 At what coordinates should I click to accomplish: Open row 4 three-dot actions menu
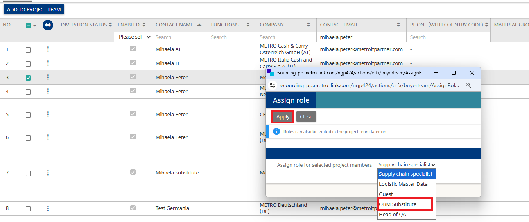click(x=48, y=91)
